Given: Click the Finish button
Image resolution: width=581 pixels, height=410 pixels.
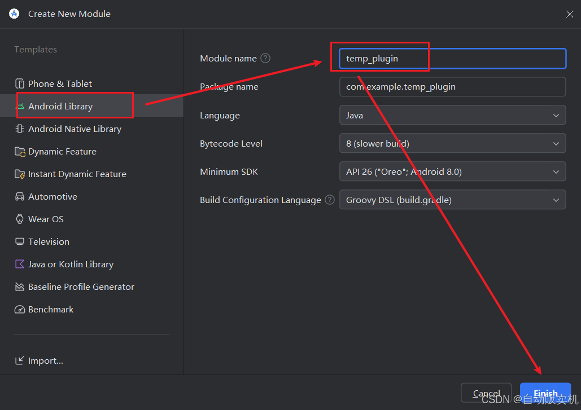Looking at the screenshot, I should pyautogui.click(x=545, y=393).
